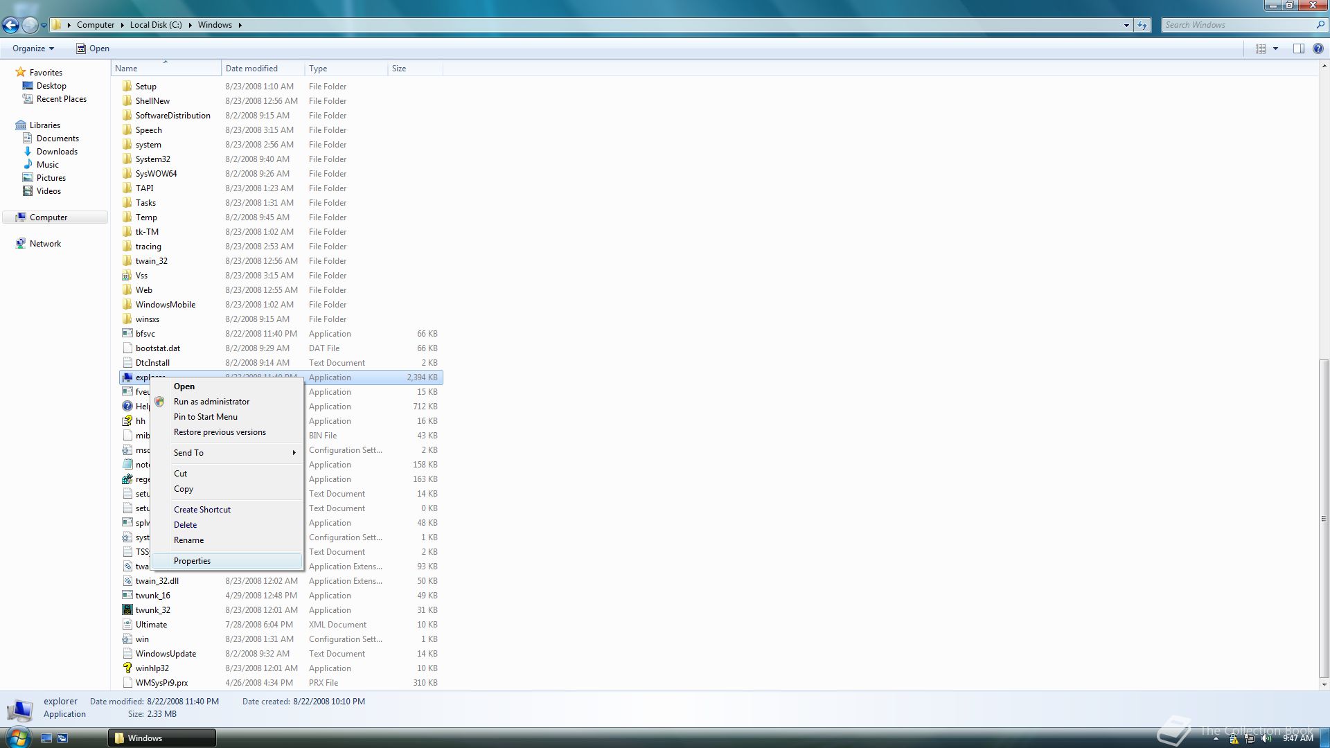1330x748 pixels.
Task: Open recent pages dropdown next to Forward
Action: [44, 26]
